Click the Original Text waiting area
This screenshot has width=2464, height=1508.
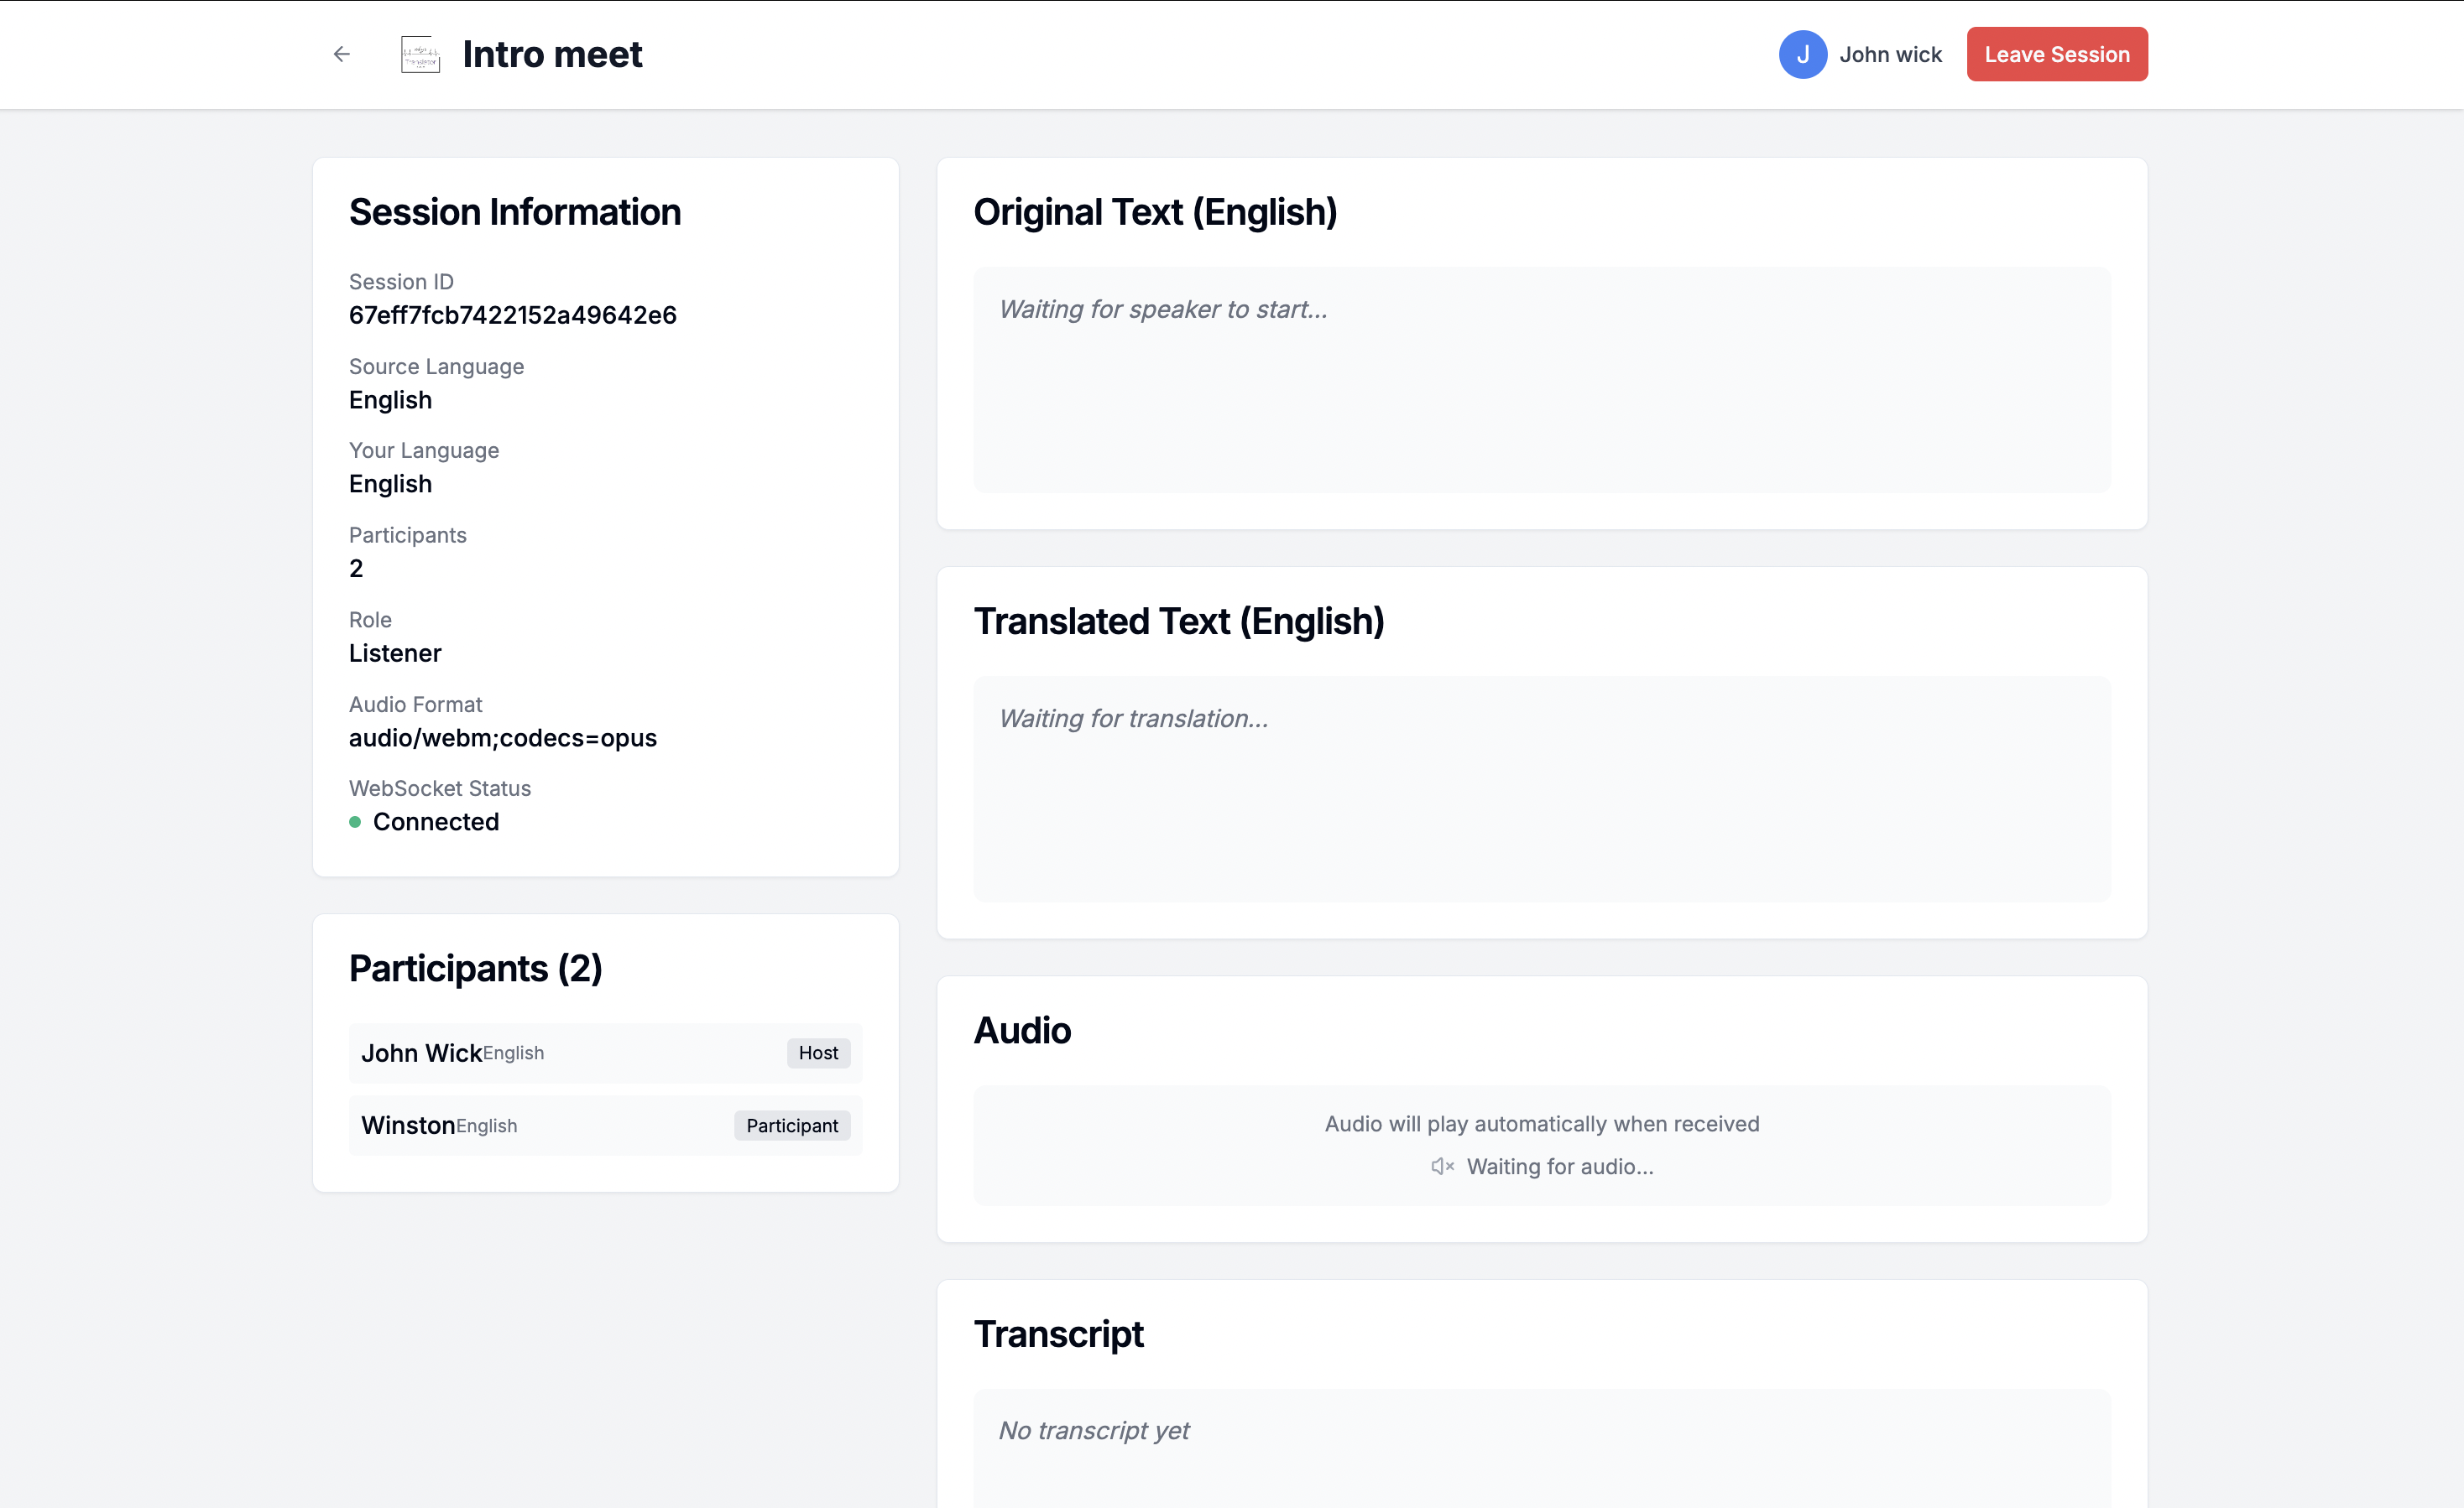(1541, 380)
